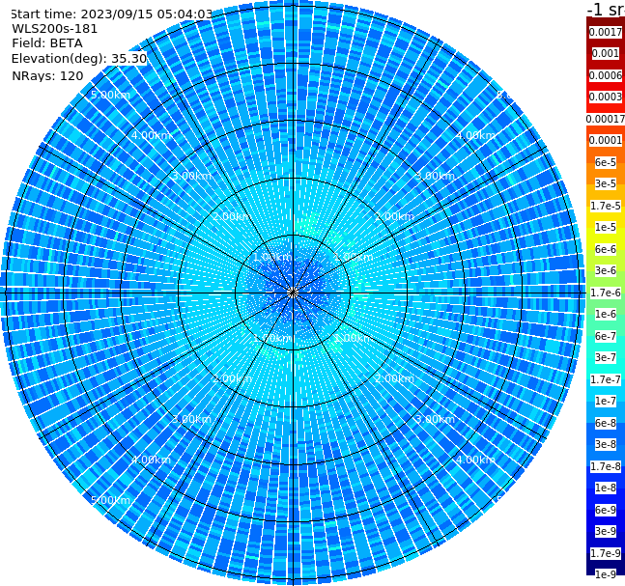
Task: Select the 1e-7 color bar label
Action: click(x=606, y=401)
